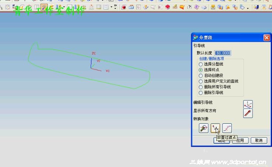Click the orange surface sheet icon
The image size is (272, 167).
tap(182, 7)
